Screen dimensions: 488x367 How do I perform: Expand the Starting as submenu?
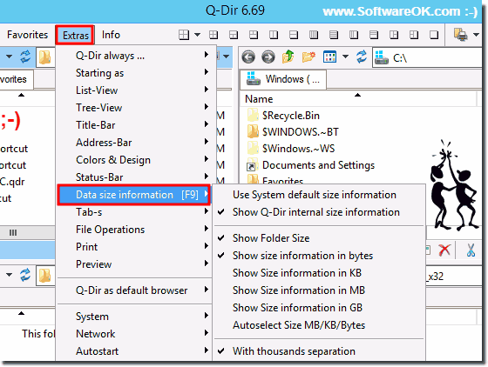(x=135, y=73)
